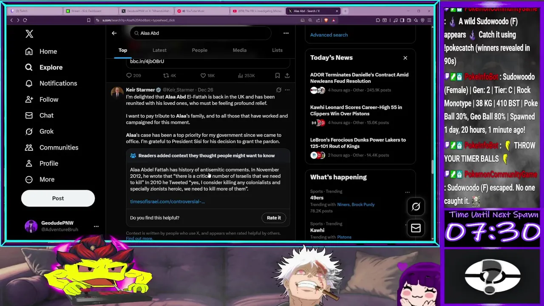Switch to the Kick Dashboard browser tab
Viewport: 544px width, 306px height.
[90, 11]
